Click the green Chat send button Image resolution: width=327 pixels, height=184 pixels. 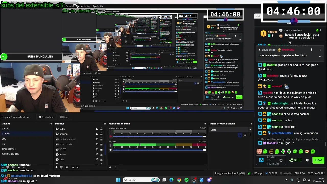(x=318, y=160)
